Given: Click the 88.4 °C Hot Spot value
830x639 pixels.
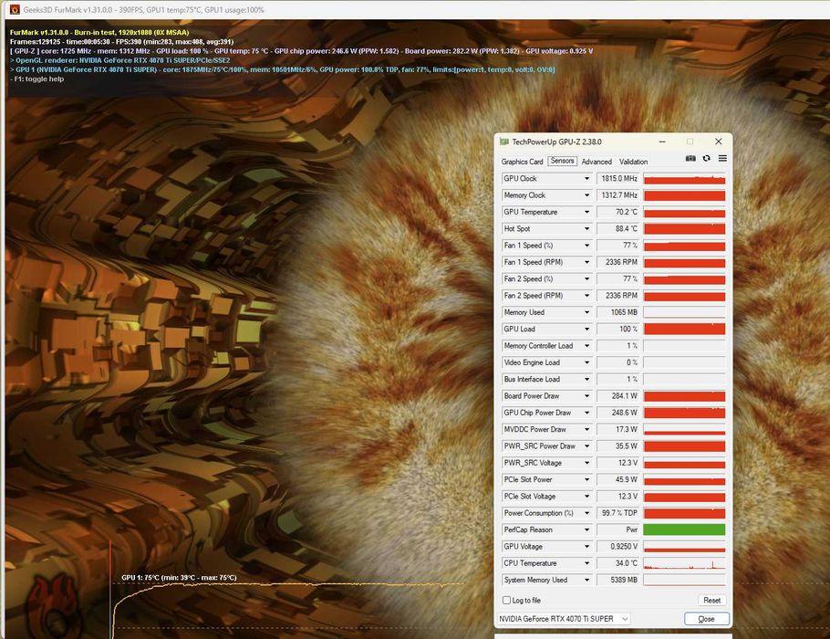Looking at the screenshot, I should (x=617, y=229).
